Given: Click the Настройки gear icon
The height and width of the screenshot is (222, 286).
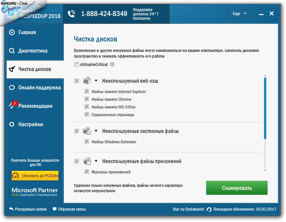Looking at the screenshot, I should click(x=12, y=124).
